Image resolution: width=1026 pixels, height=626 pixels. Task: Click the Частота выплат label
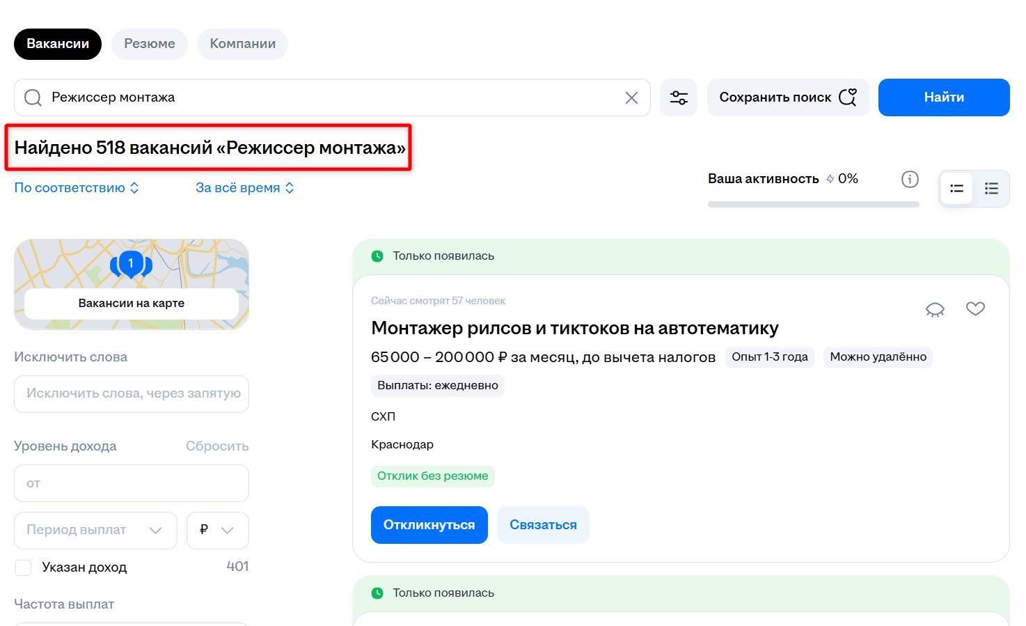pyautogui.click(x=64, y=604)
